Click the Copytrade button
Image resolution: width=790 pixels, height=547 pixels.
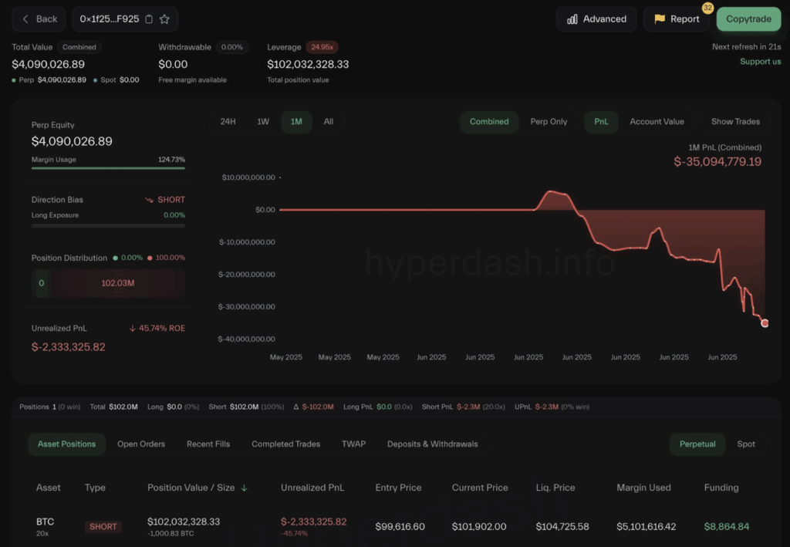click(748, 19)
